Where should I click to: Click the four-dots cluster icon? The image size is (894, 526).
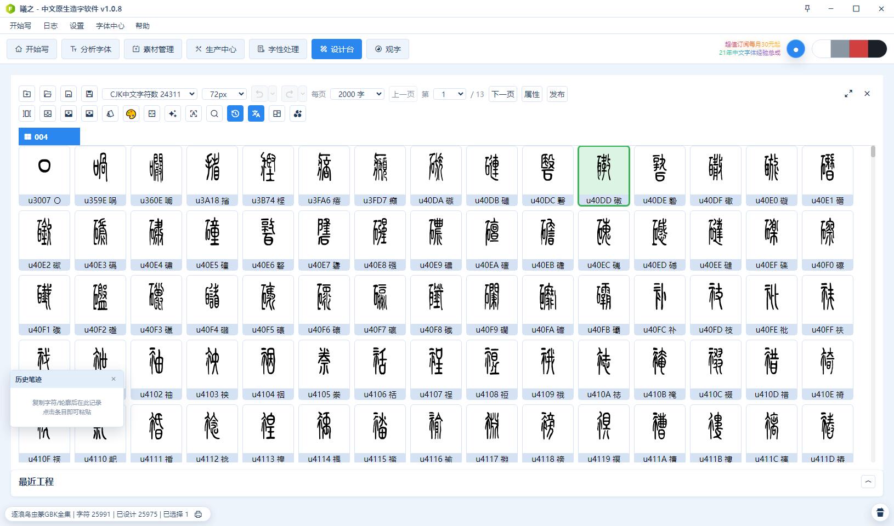(x=298, y=114)
